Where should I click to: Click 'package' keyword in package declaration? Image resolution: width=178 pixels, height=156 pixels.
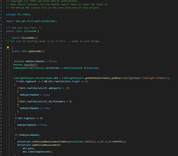click(x=11, y=14)
